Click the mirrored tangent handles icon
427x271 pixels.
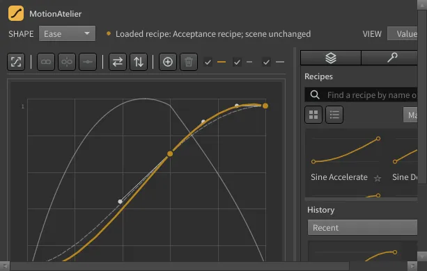coord(67,62)
